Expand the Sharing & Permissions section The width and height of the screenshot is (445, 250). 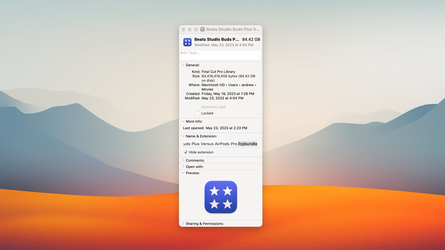click(183, 224)
